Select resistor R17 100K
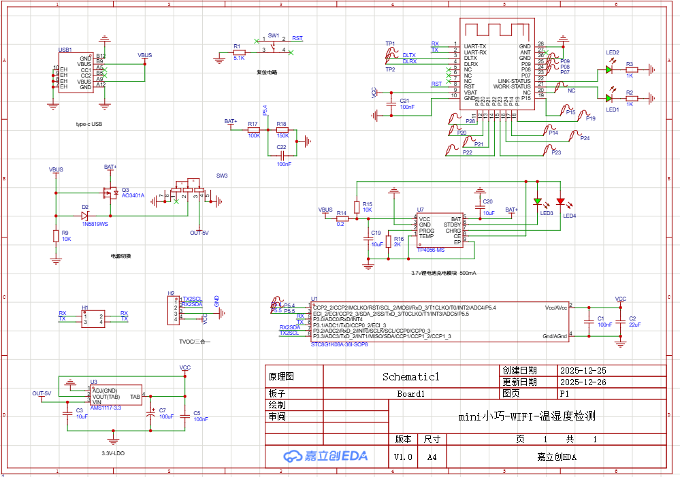Image resolution: width=680 pixels, height=477 pixels. coord(254,130)
